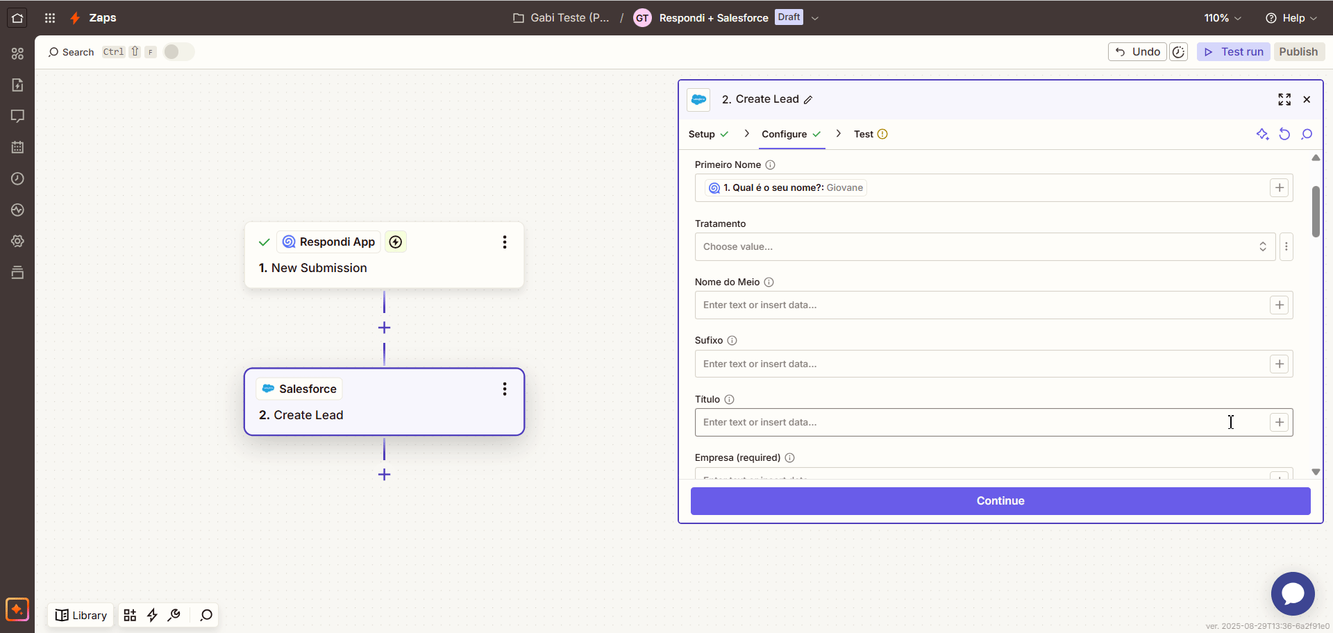Rename step with pencil icon

[x=808, y=100]
